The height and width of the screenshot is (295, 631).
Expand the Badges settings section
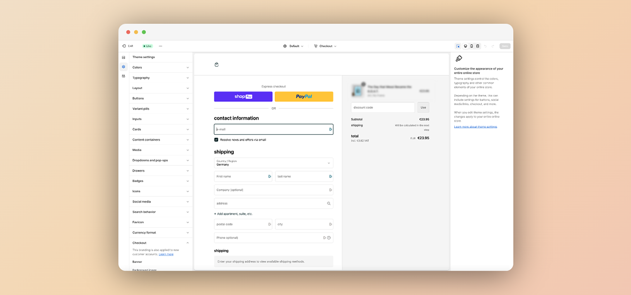pyautogui.click(x=161, y=181)
